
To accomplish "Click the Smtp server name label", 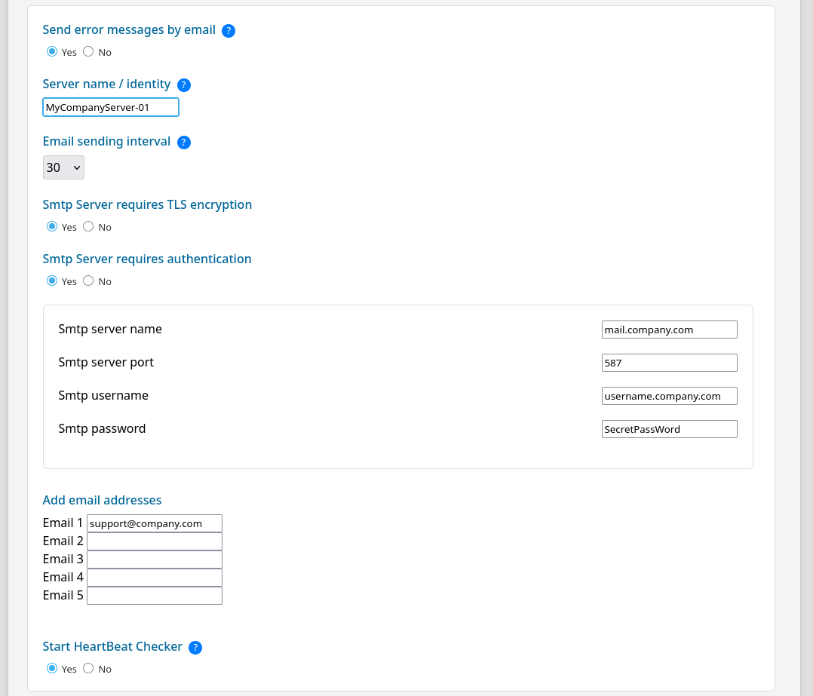I will click(110, 329).
